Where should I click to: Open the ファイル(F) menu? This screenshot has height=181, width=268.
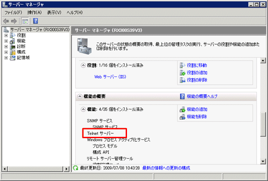point(13,12)
